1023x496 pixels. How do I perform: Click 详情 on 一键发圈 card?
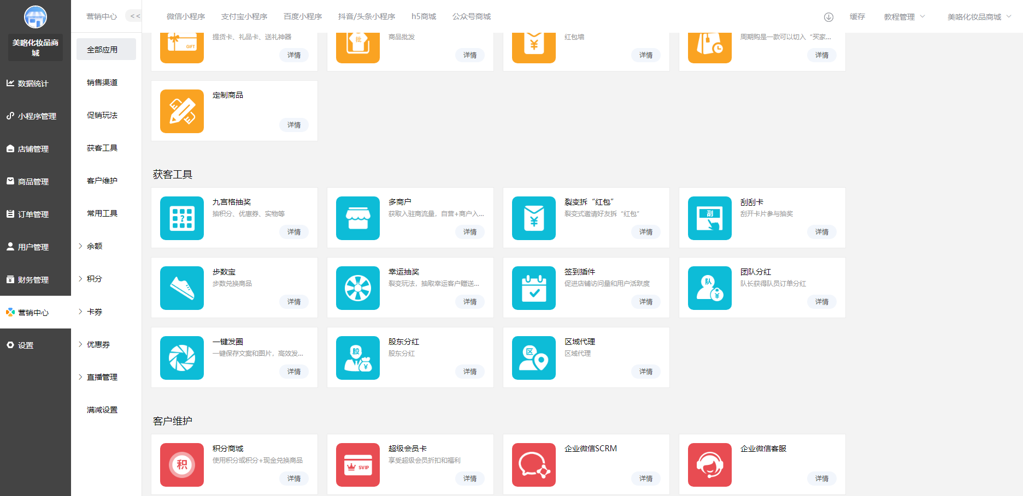294,372
